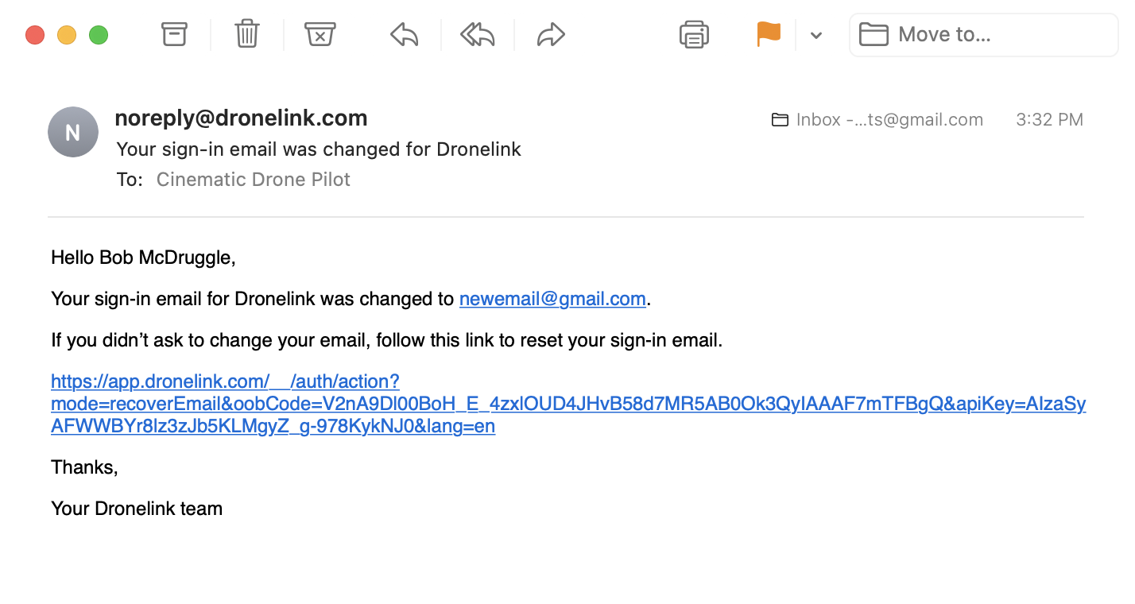Viewport: 1135px width, 604px height.
Task: Open the Move to… folder selector
Action: click(984, 35)
